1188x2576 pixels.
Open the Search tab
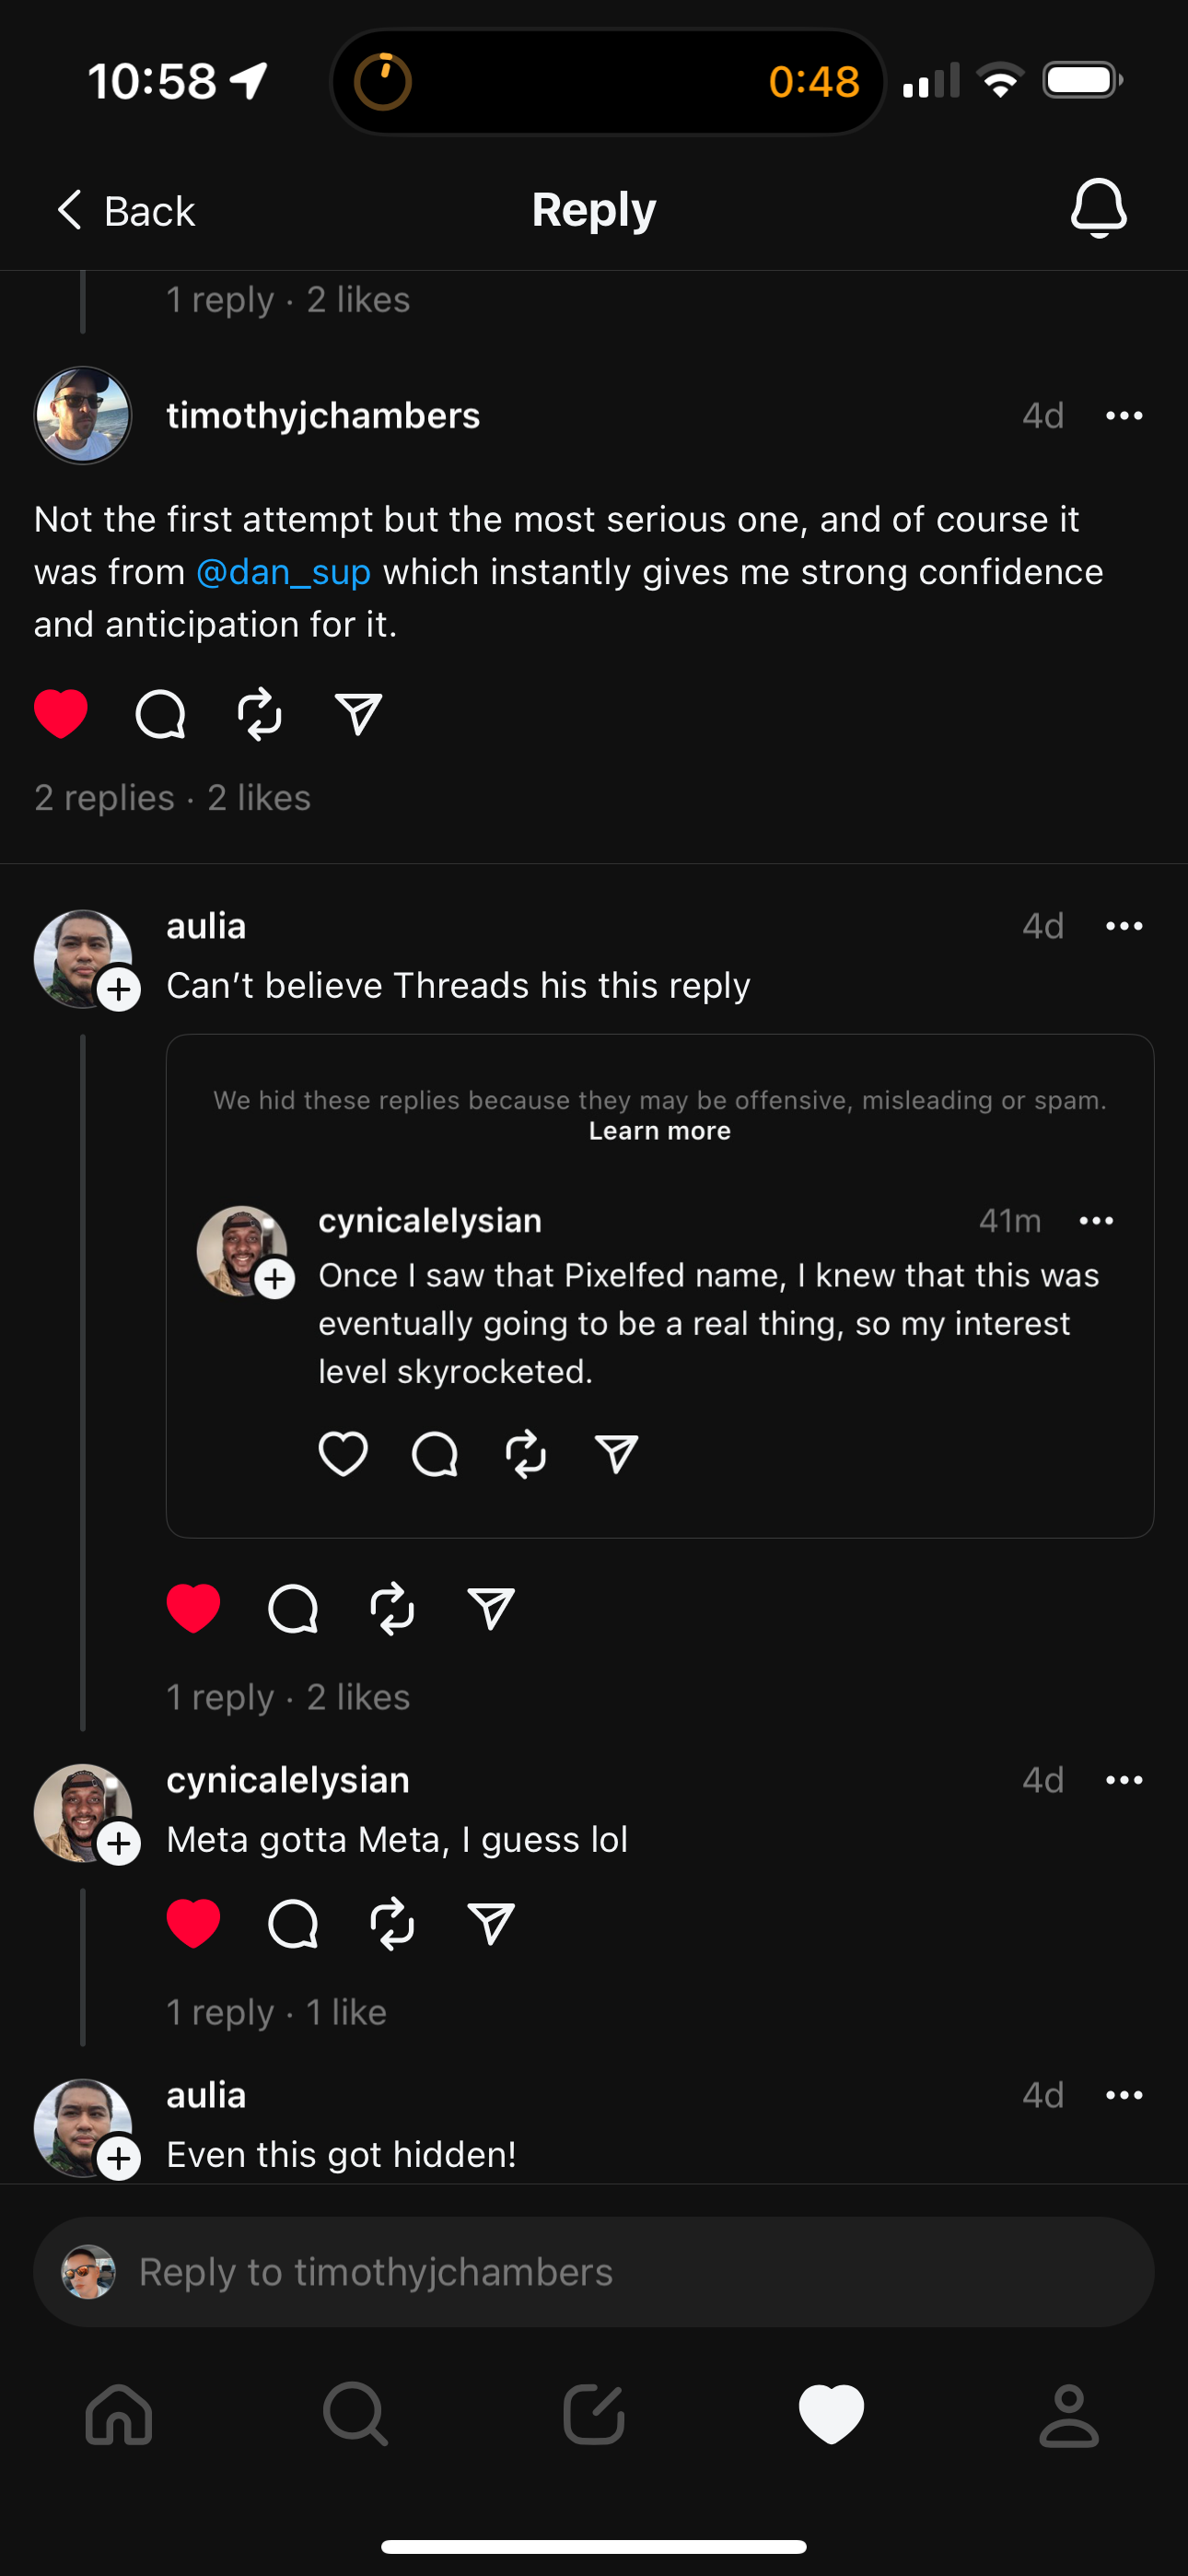[356, 2415]
